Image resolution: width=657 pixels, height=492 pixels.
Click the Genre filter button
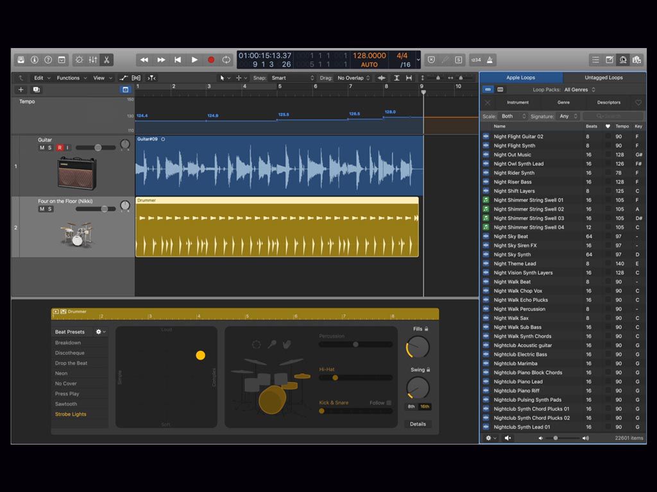(563, 102)
